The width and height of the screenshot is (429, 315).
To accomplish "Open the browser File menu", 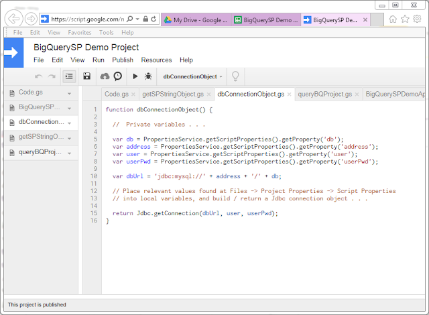I will click(18, 33).
